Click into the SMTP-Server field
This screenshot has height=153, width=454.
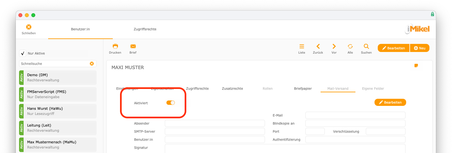click(x=215, y=131)
